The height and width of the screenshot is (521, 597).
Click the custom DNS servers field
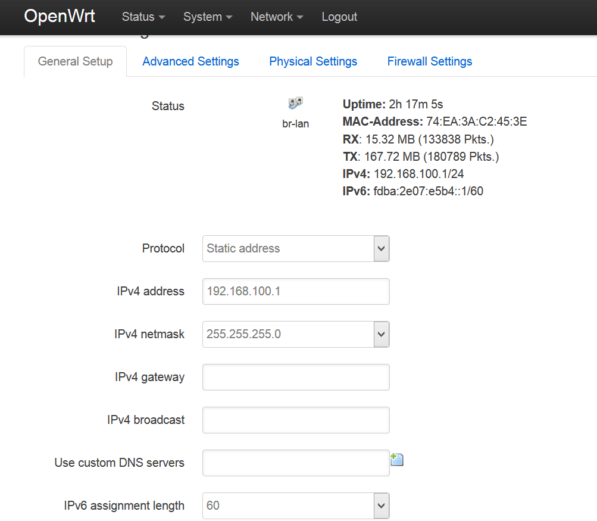(296, 463)
